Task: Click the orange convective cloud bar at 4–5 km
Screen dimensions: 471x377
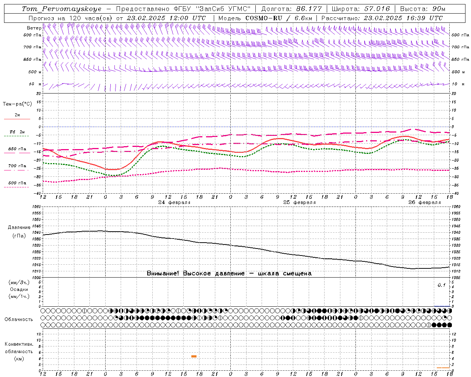Action: click(x=194, y=356)
